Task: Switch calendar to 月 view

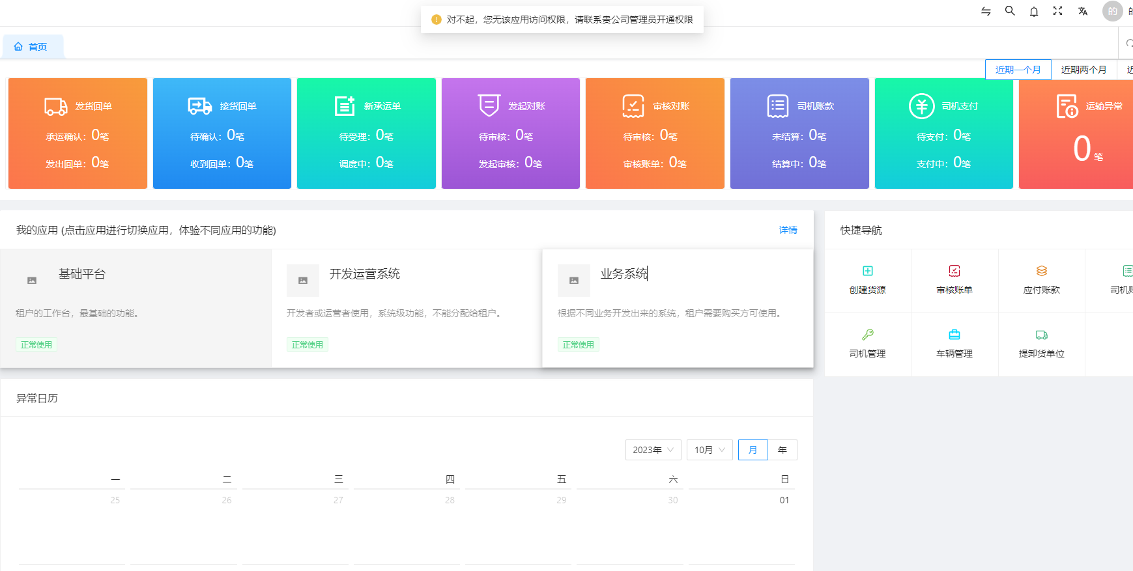Action: coord(753,450)
